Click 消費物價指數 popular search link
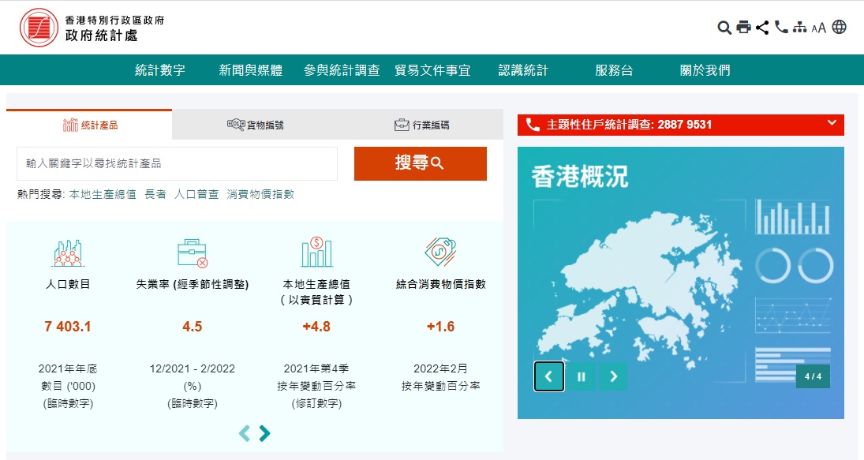Screen dimensions: 864x460 point(260,194)
